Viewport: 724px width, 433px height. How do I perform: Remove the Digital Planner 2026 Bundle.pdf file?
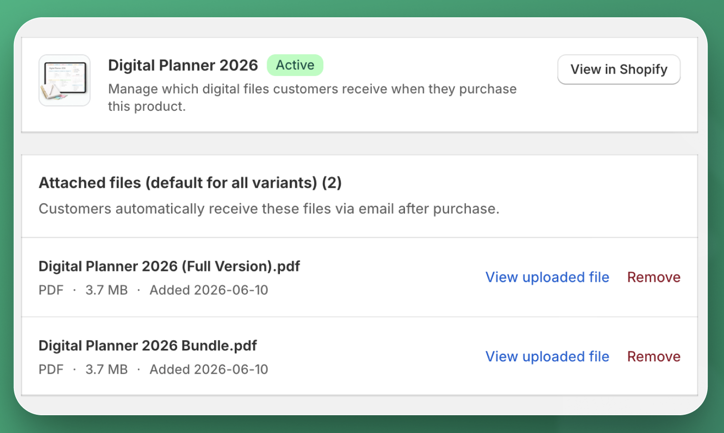pos(654,356)
